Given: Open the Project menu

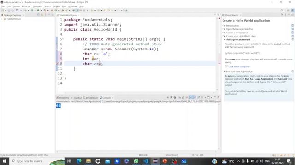Looking at the screenshot, I should tap(56, 6).
